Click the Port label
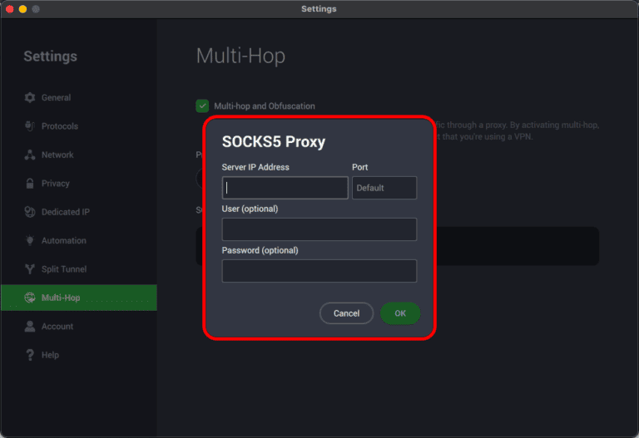The width and height of the screenshot is (639, 438). 359,167
